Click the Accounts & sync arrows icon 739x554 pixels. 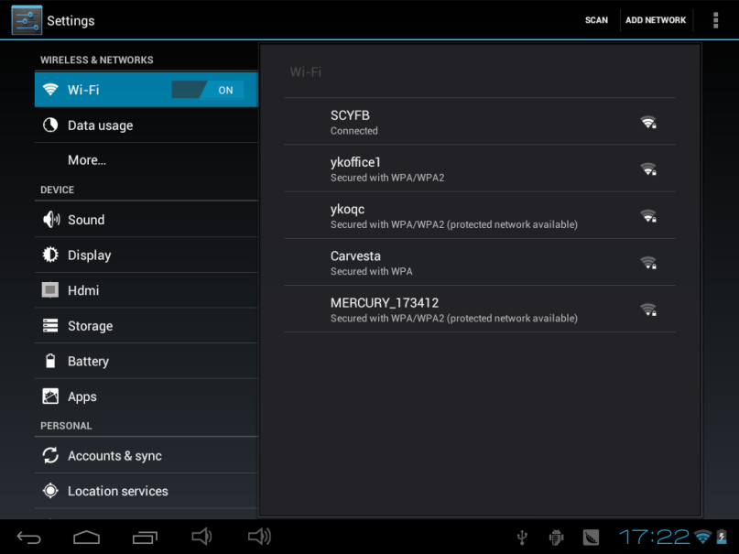50,455
